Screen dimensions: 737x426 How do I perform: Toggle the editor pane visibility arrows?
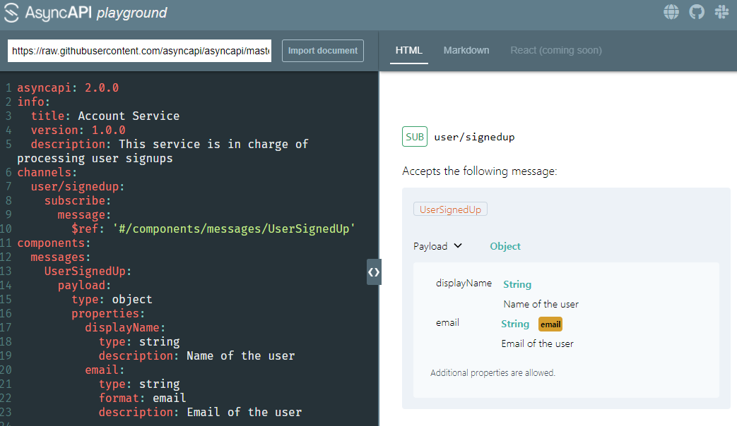[374, 272]
